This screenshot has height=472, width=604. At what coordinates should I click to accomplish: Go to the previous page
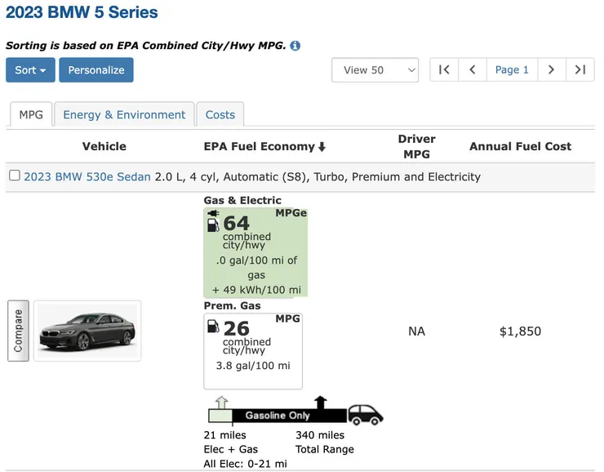[x=473, y=69]
